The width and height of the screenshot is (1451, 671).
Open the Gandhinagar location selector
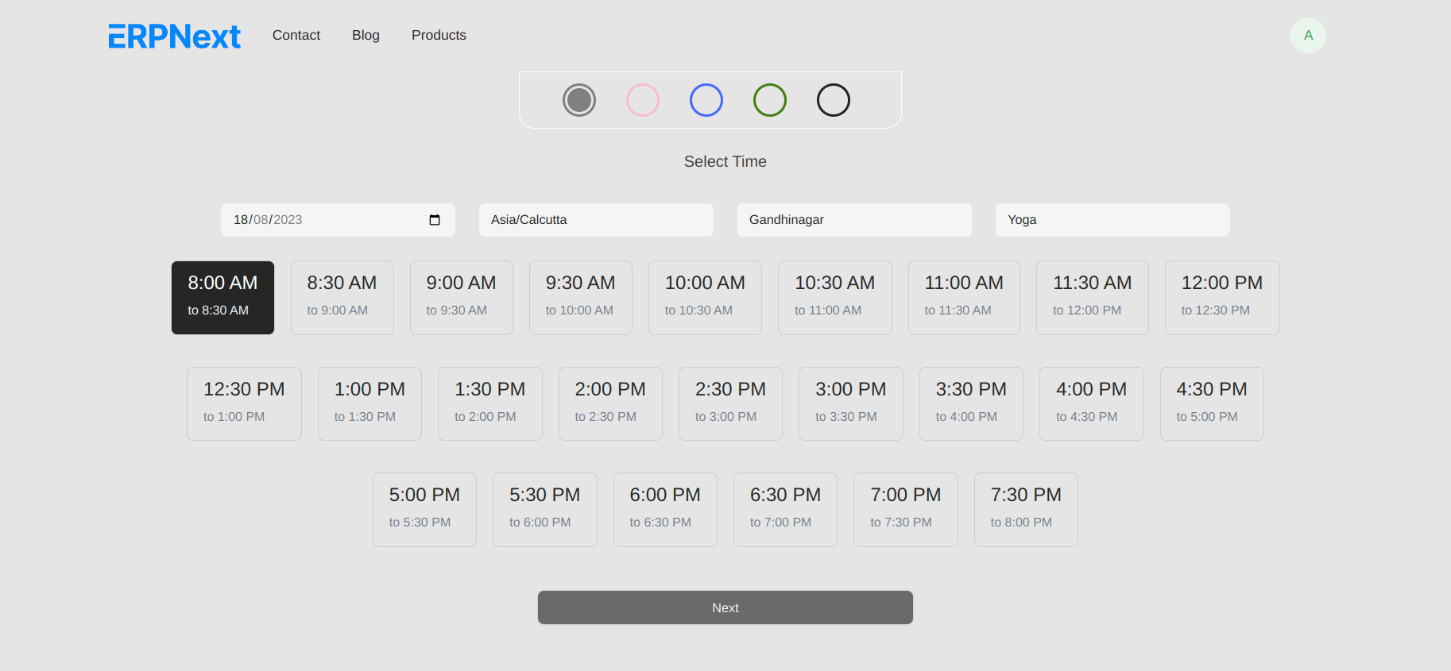click(x=854, y=220)
